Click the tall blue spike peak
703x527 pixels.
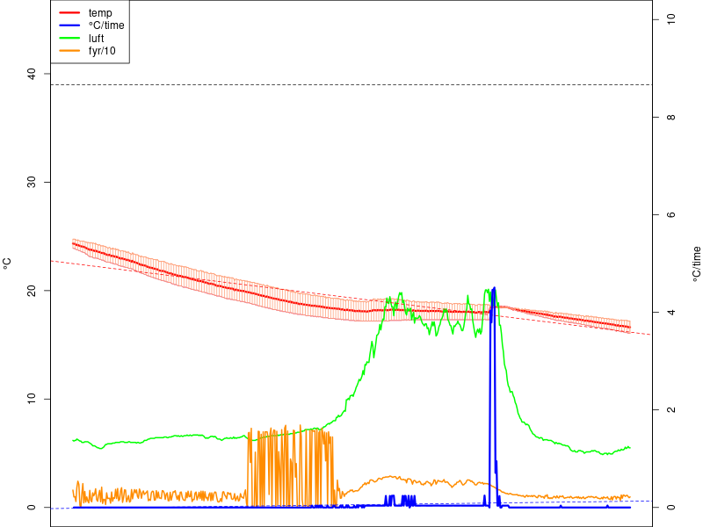494,289
